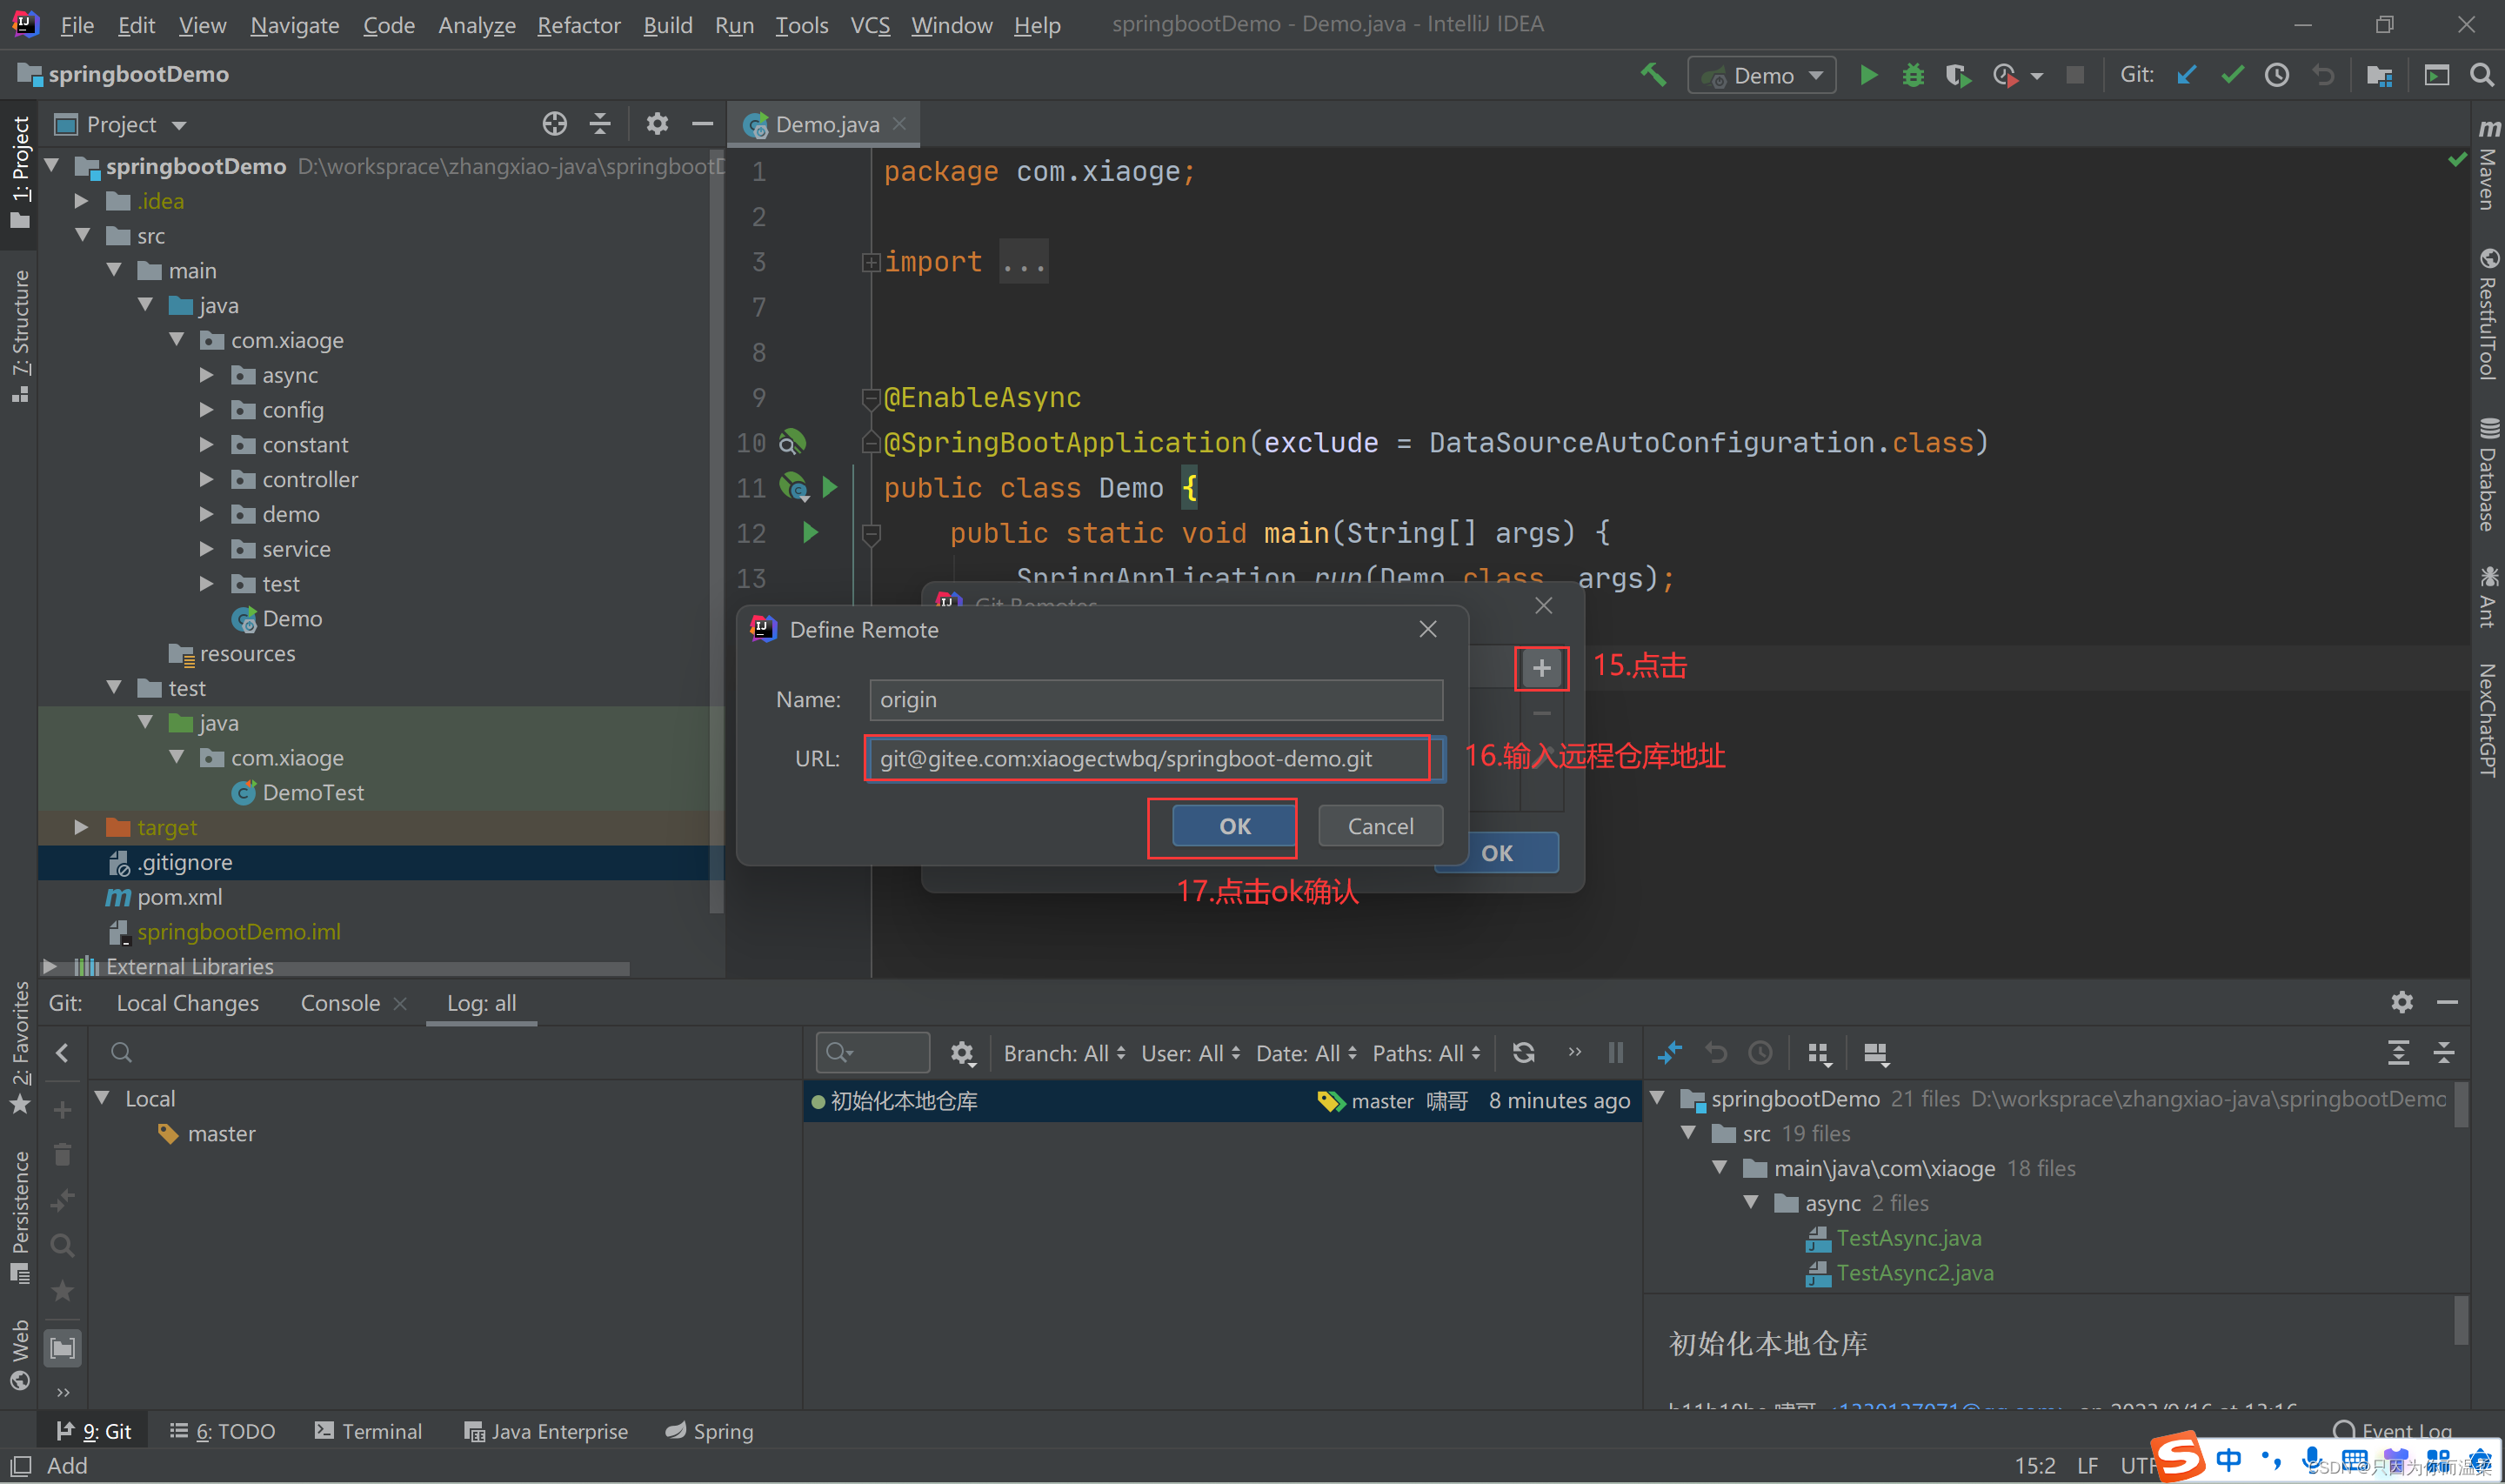2505x1484 pixels.
Task: Click the Run configuration Demo button
Action: 1763,74
